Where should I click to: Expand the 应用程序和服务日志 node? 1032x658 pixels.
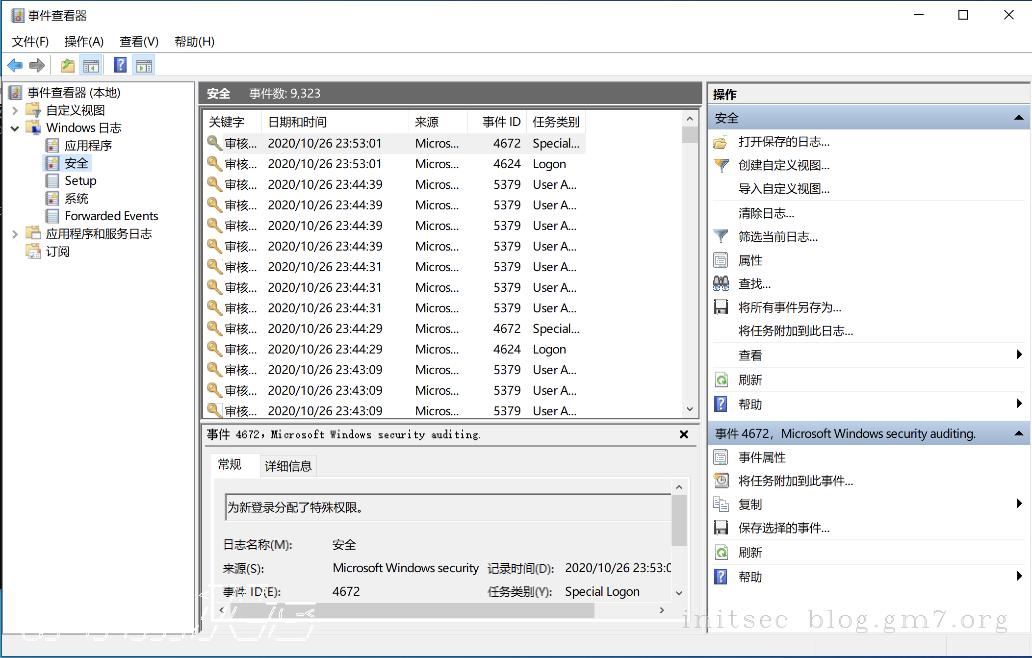[x=15, y=234]
